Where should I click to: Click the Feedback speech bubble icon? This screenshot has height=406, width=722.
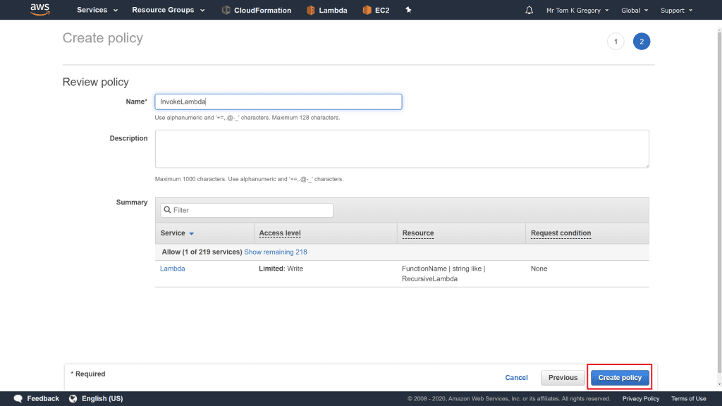[x=18, y=398]
